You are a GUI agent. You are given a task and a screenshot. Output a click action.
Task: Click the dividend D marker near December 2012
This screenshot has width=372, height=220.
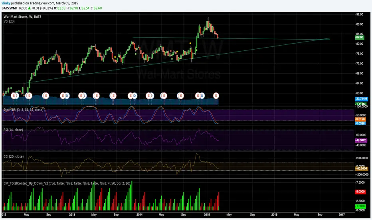[67, 96]
